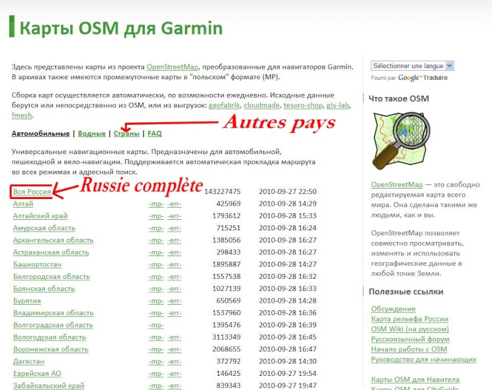This screenshot has width=492, height=390.
Task: Open the Карта рельефа России link
Action: [410, 319]
